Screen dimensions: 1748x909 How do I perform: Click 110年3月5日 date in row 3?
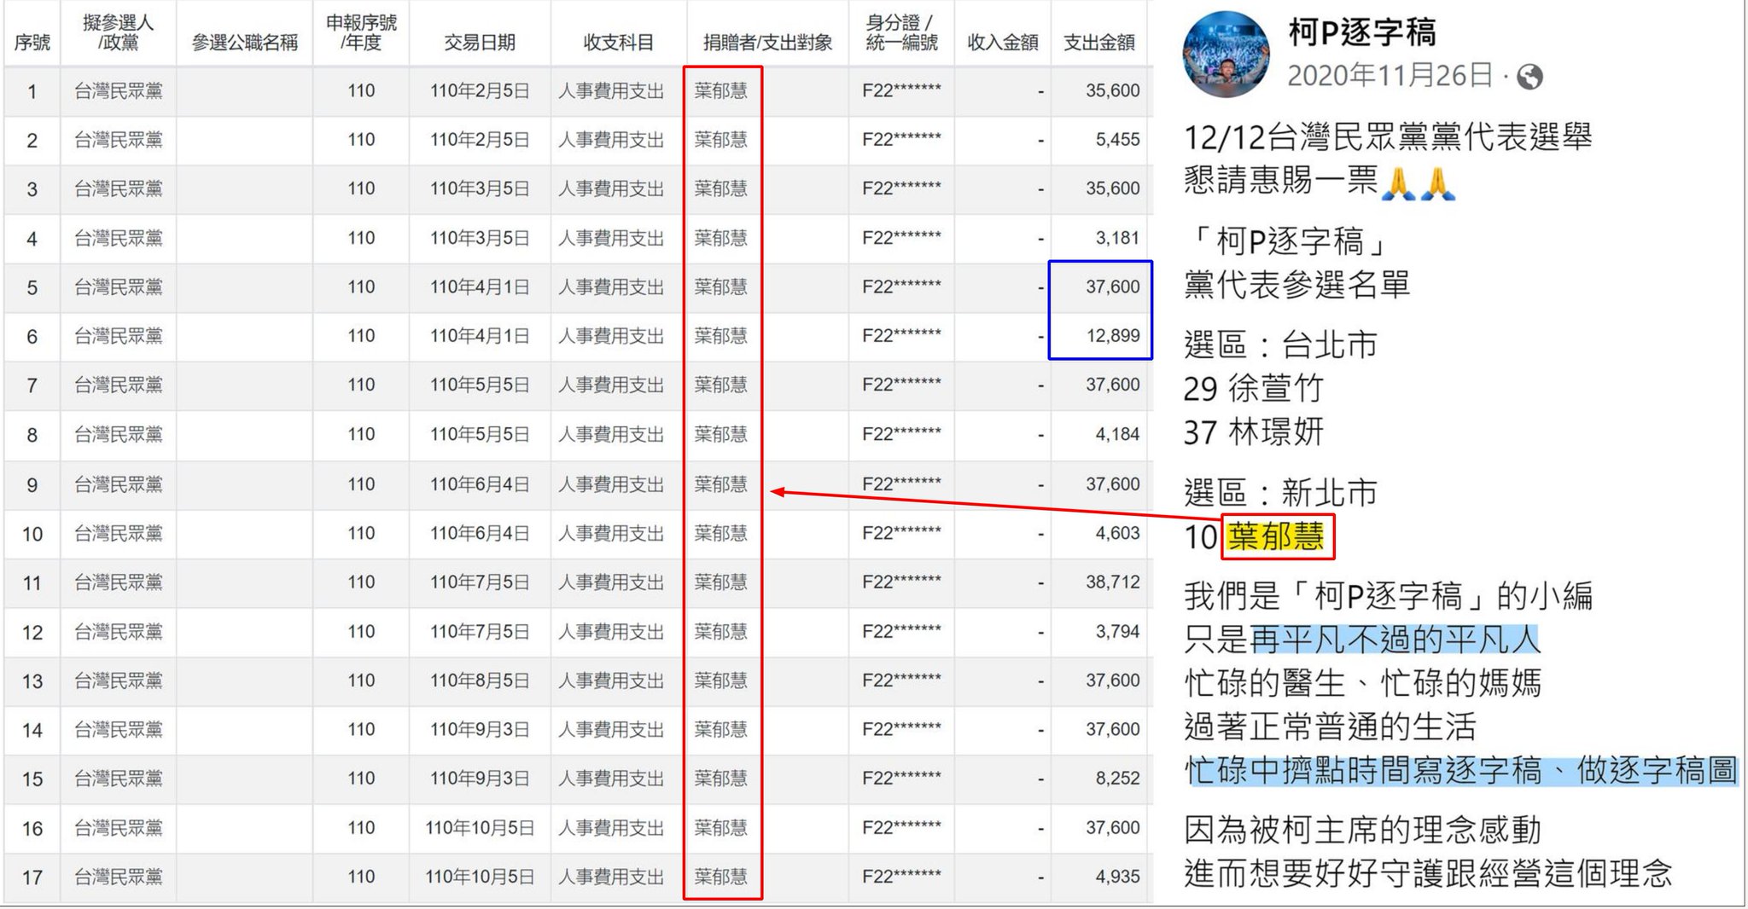coord(480,188)
